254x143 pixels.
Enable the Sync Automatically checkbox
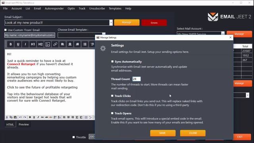tap(112, 62)
